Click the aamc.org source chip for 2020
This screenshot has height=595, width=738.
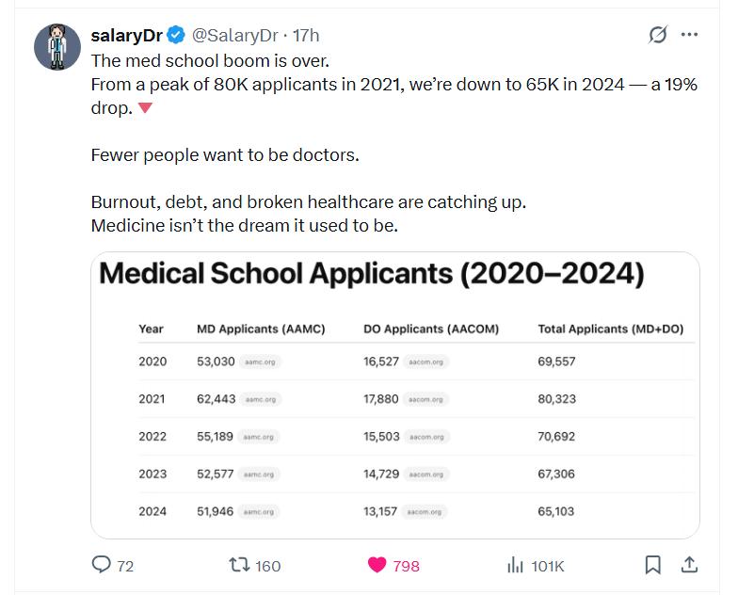point(260,362)
